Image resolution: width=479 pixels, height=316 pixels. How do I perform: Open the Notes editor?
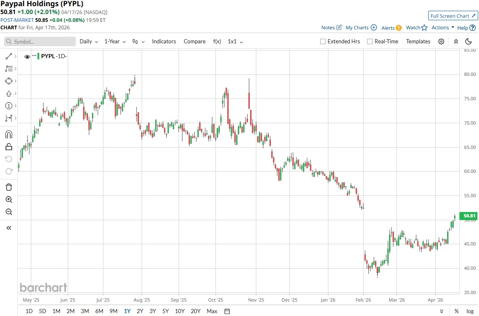click(331, 28)
